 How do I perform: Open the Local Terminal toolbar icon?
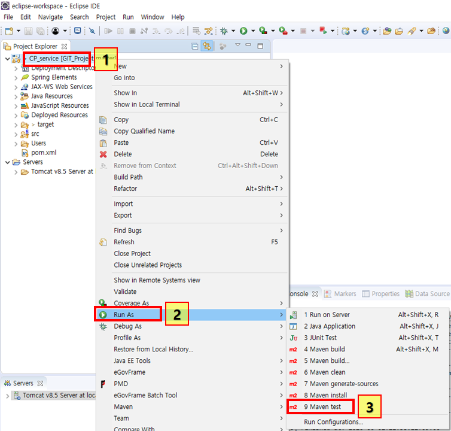click(77, 31)
